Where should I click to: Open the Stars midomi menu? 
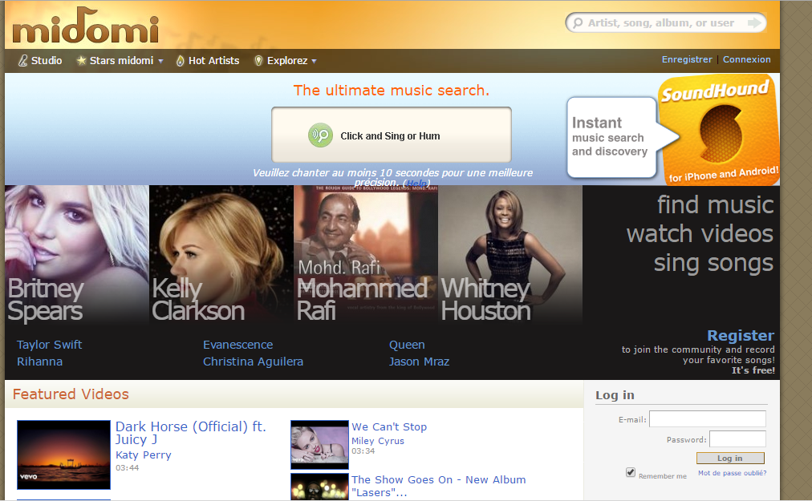click(120, 61)
